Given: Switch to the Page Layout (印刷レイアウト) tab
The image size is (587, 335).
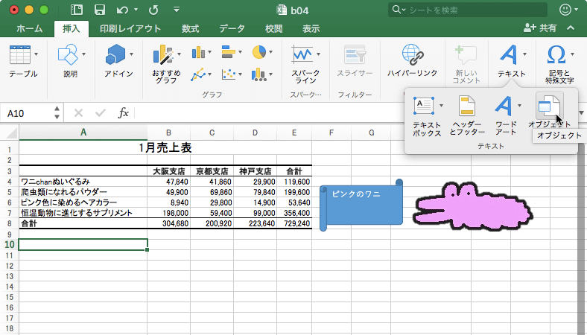Looking at the screenshot, I should pos(130,28).
